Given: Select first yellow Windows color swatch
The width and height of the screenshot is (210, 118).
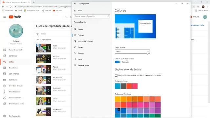Looking at the screenshot, I should 117,99.
